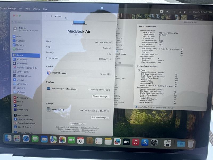Open Notes from the Dock
Screen dimensions: 213x160
108,141
